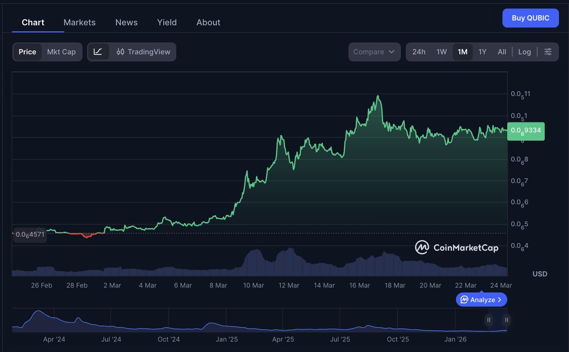Open the News tab
Image resolution: width=569 pixels, height=352 pixels.
click(127, 22)
